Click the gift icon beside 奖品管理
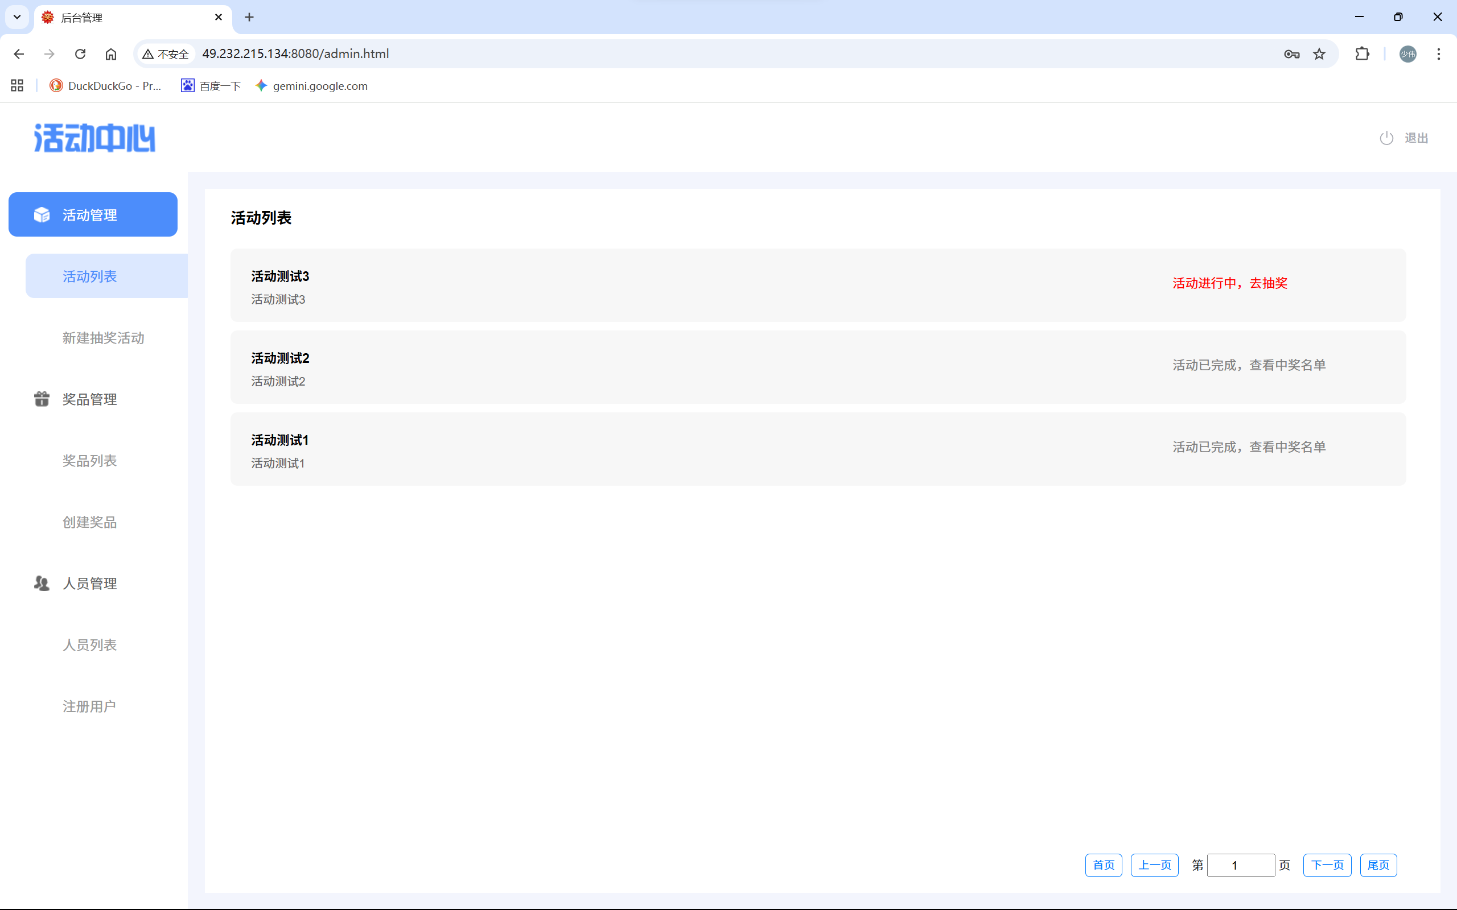1457x910 pixels. pyautogui.click(x=42, y=399)
